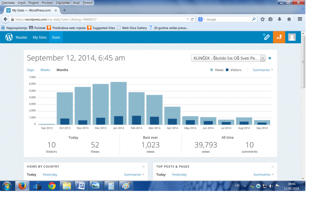Open the Firefox hamburger menu

point(300,19)
